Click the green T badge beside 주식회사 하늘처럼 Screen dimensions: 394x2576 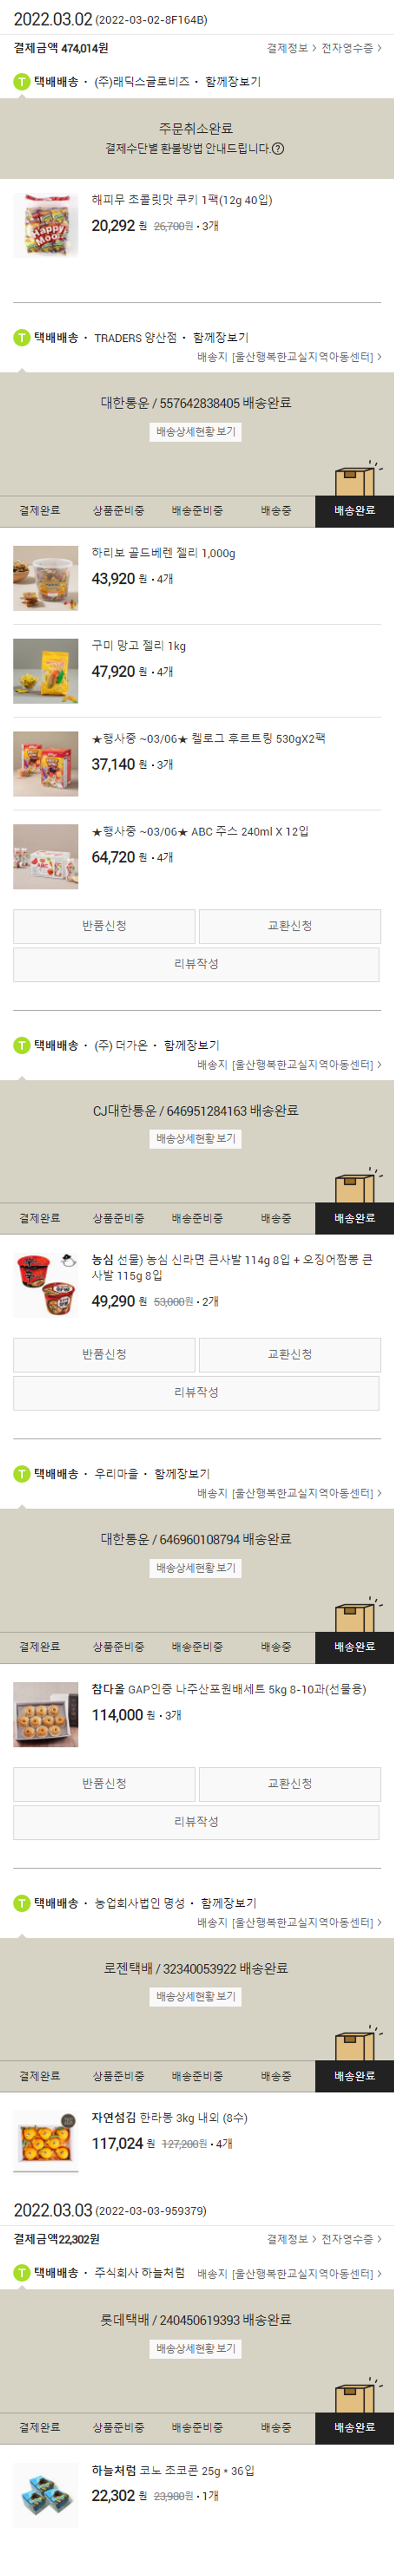[21, 2273]
